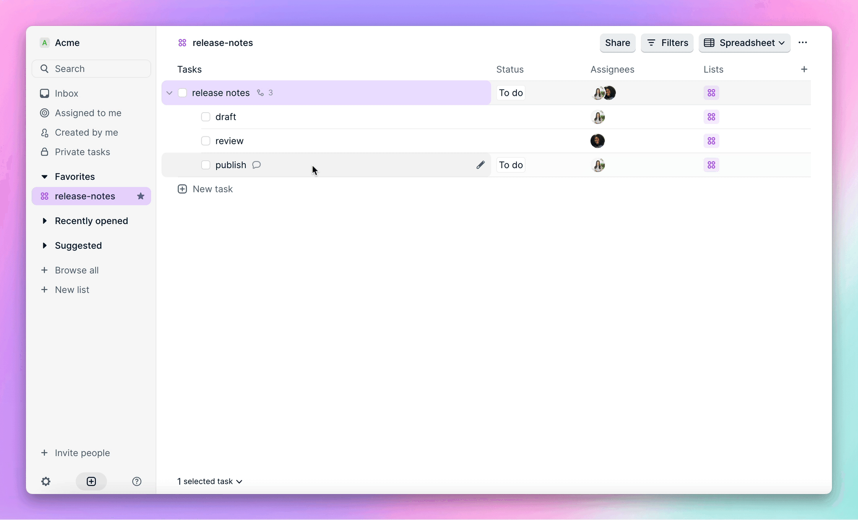This screenshot has width=858, height=520.
Task: Click the review task assignee avatar
Action: click(598, 141)
